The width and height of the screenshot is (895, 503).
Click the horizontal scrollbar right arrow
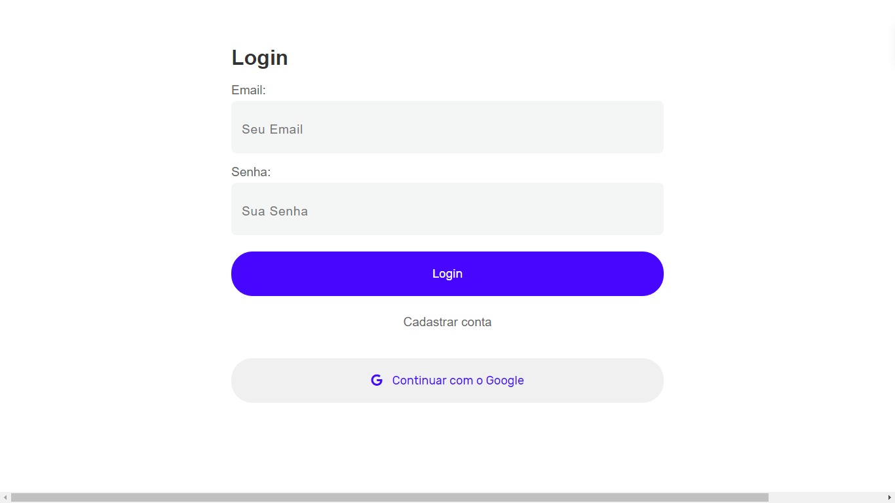[889, 498]
